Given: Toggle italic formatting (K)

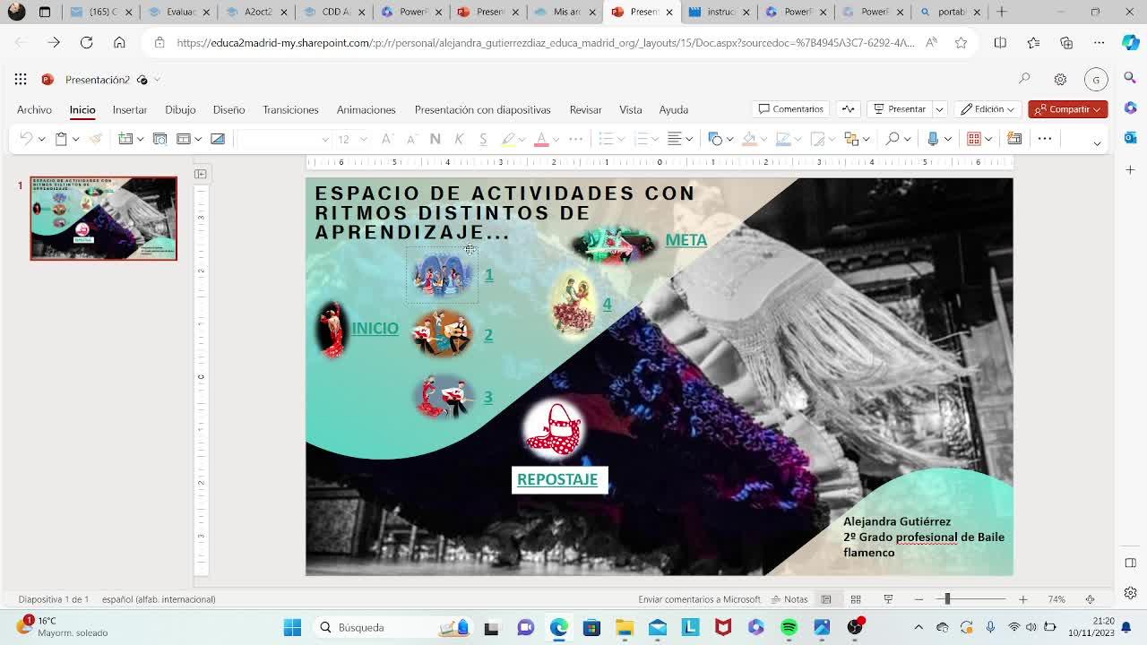Looking at the screenshot, I should 459,139.
